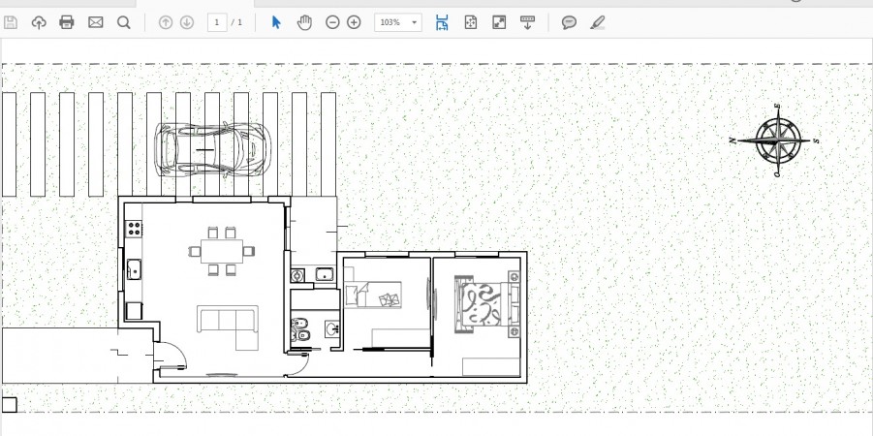873x436 pixels.
Task: Click the car in the floor plan
Action: pos(213,150)
